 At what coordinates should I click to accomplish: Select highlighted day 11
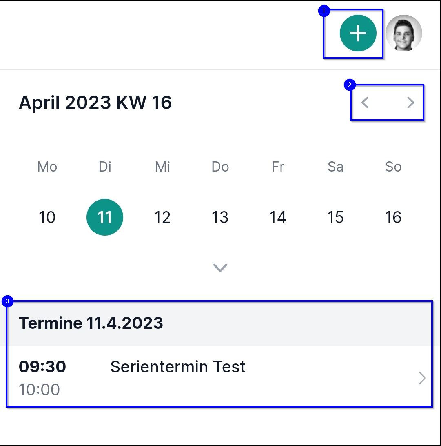pyautogui.click(x=105, y=217)
